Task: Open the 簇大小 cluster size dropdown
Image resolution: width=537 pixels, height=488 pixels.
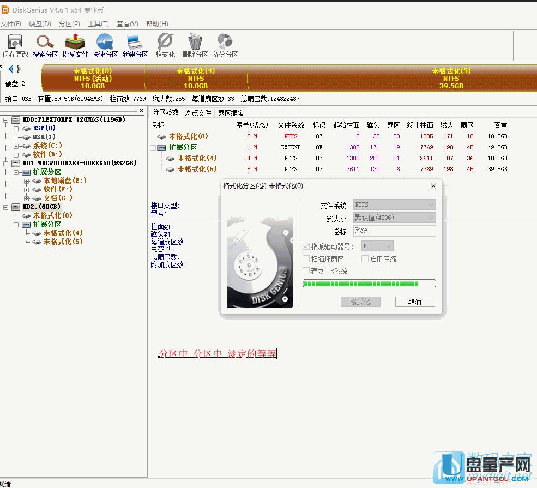Action: (394, 218)
